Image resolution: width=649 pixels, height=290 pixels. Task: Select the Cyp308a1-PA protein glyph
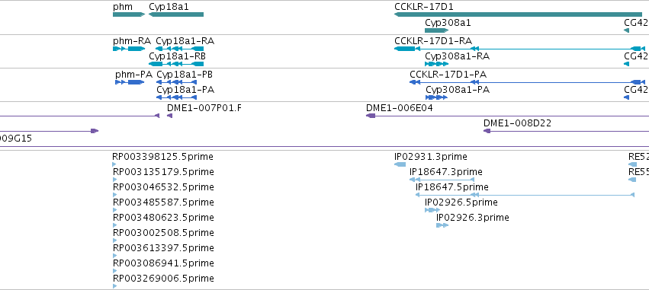point(437,97)
